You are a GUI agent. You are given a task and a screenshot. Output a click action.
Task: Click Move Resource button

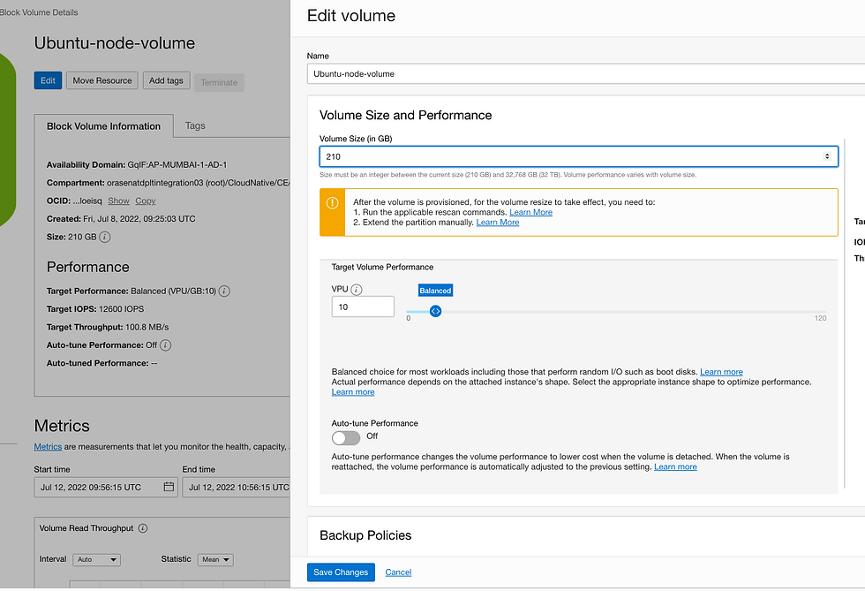point(102,80)
